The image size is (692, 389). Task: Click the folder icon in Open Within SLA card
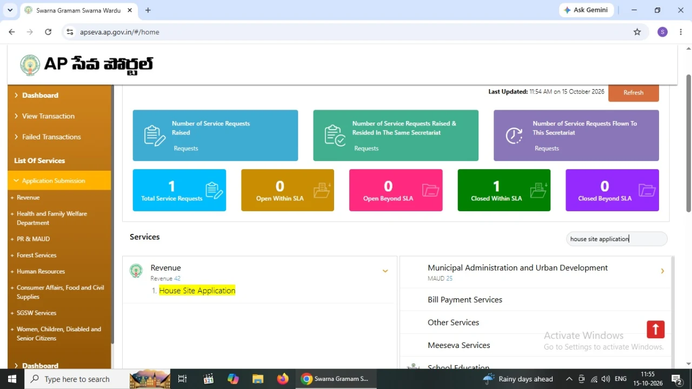coord(322,190)
